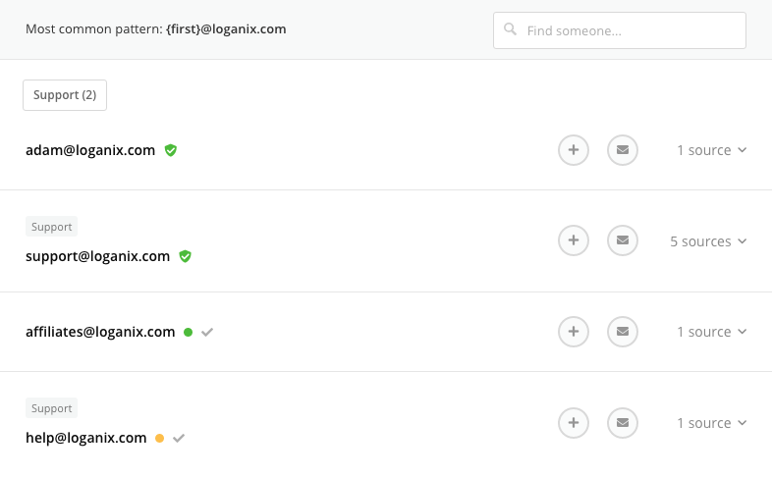Filter by the Support (2) button

coord(65,95)
